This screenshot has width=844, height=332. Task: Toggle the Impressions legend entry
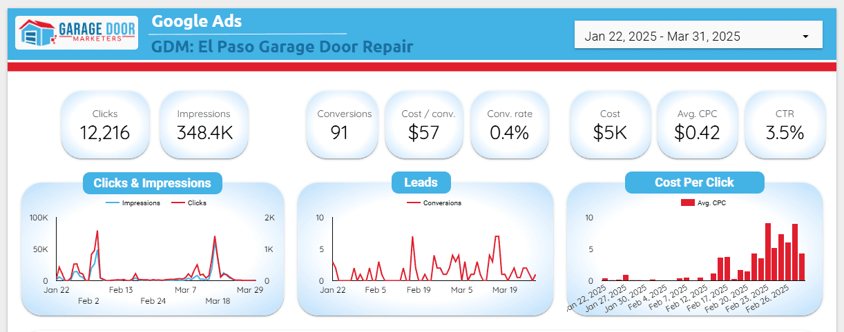[133, 203]
